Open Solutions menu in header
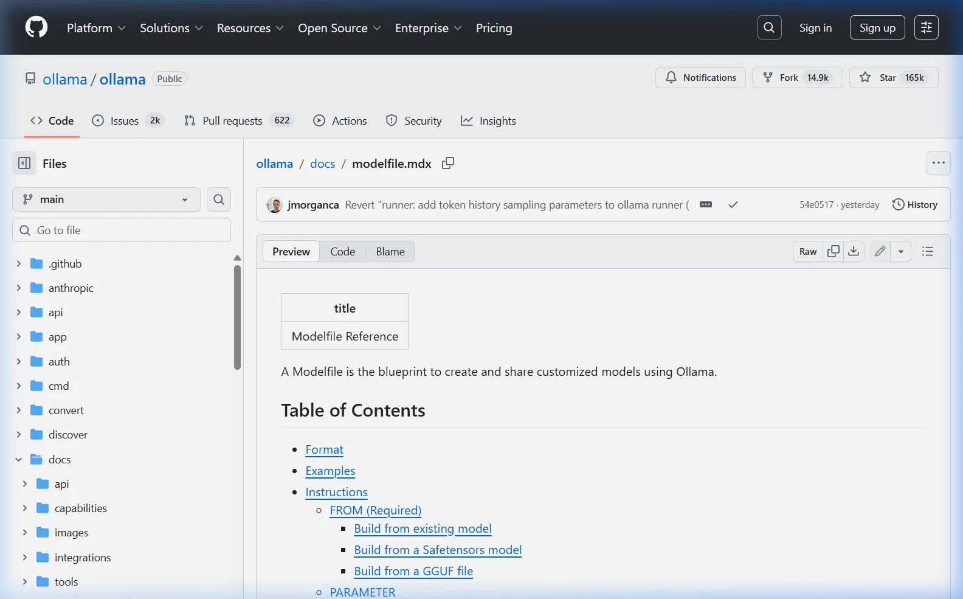Viewport: 963px width, 599px height. click(x=171, y=28)
